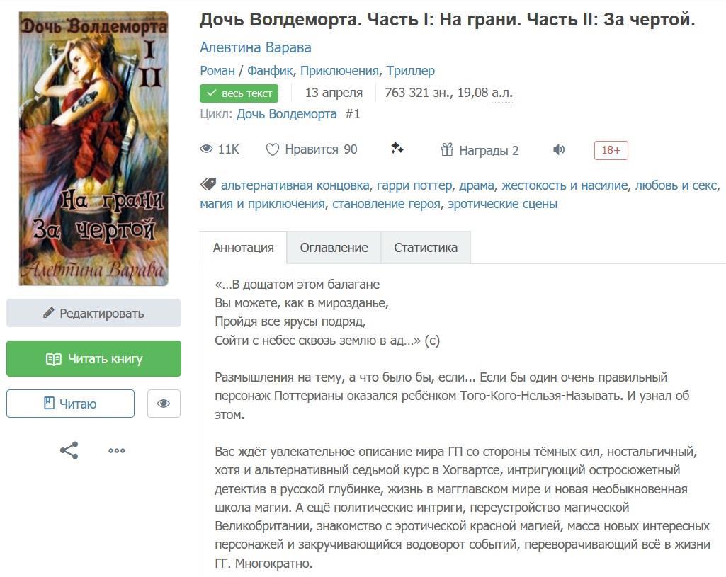Open author link Алевтина Варава

click(x=256, y=47)
